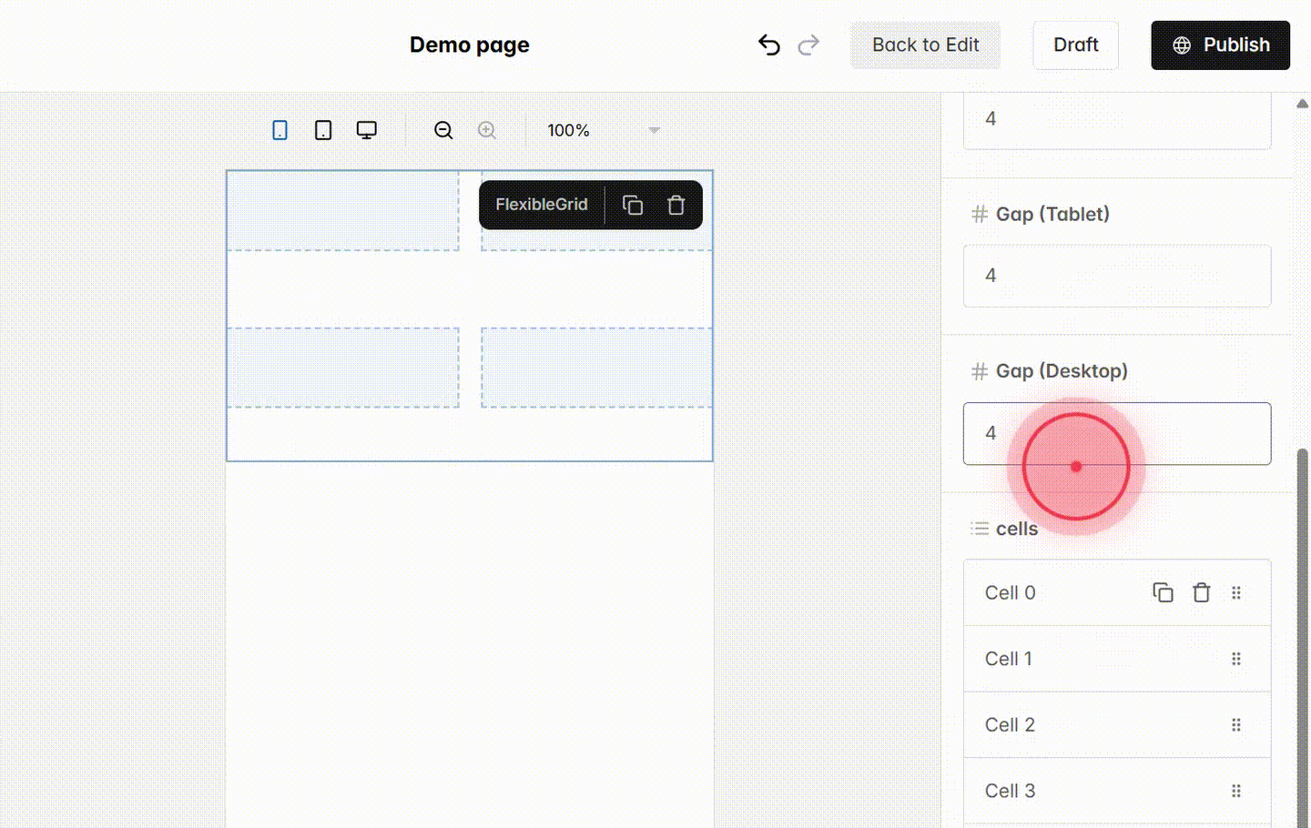
Task: Zoom out of the canvas
Action: (443, 130)
